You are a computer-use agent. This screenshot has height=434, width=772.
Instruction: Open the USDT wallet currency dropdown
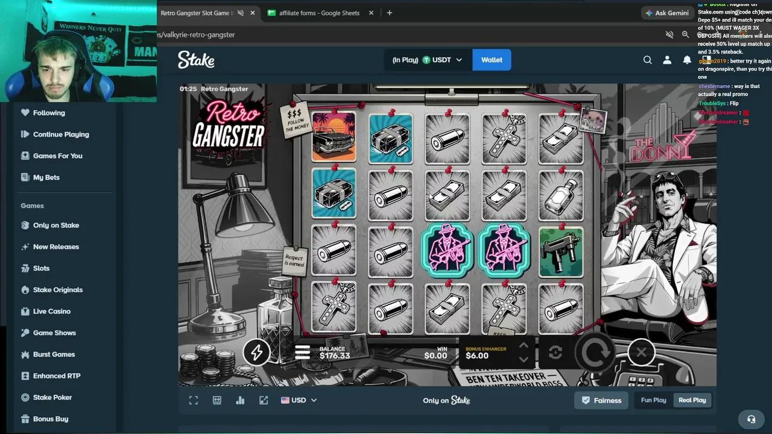point(428,60)
